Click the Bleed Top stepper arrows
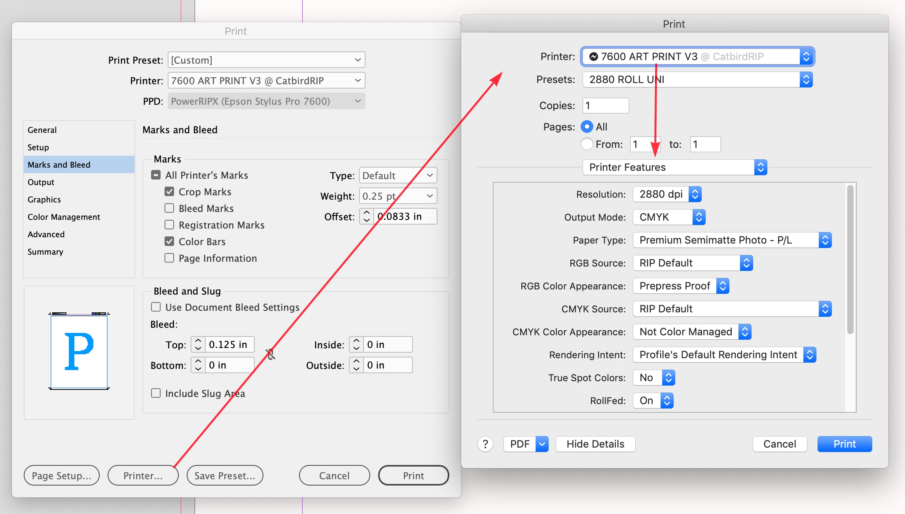905x514 pixels. pos(198,344)
